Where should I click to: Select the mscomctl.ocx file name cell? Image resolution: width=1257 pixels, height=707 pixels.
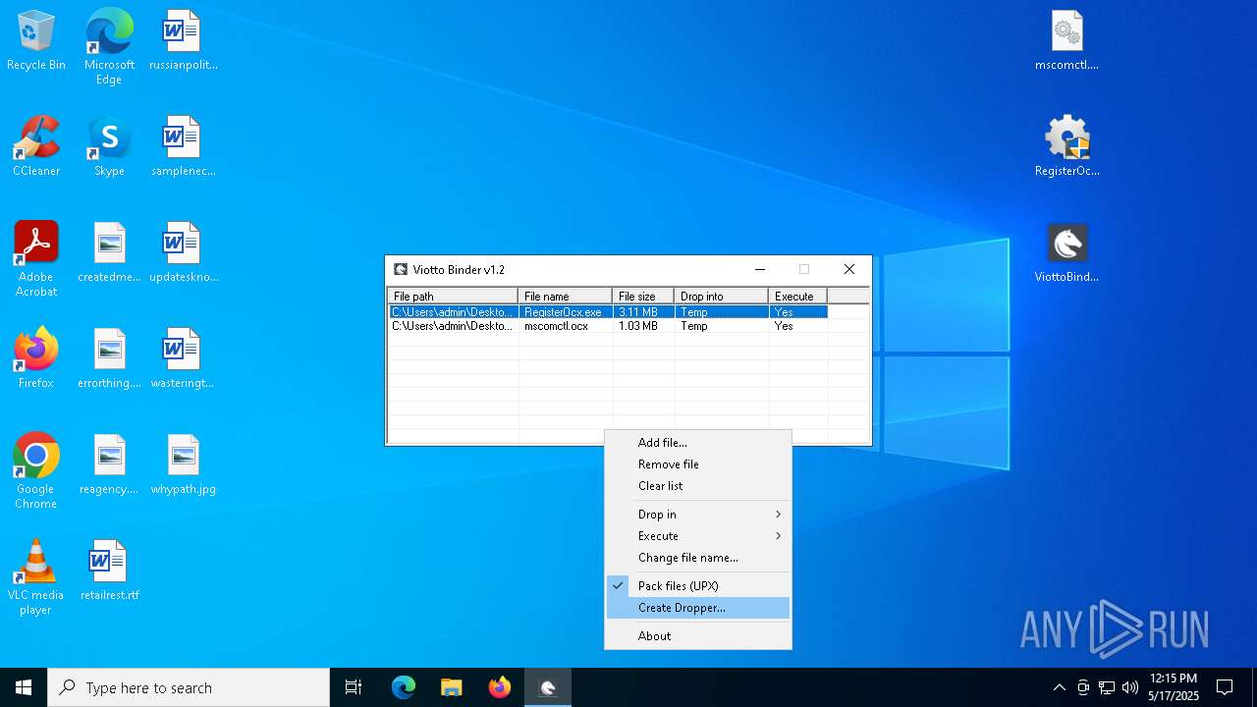[565, 326]
